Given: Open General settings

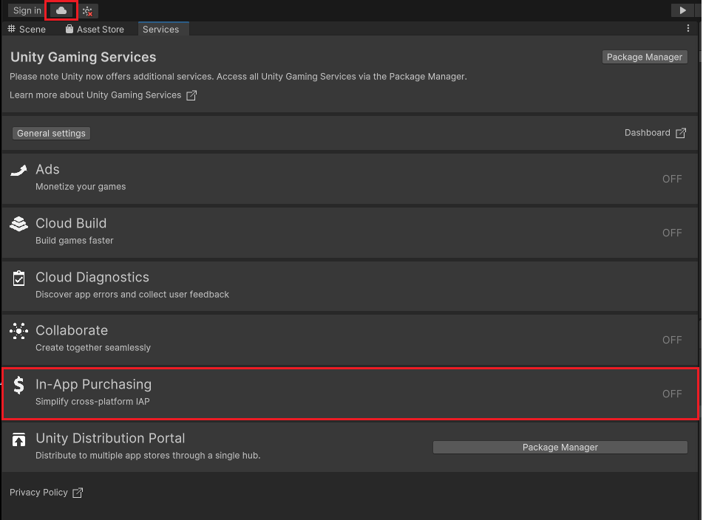Looking at the screenshot, I should [51, 134].
